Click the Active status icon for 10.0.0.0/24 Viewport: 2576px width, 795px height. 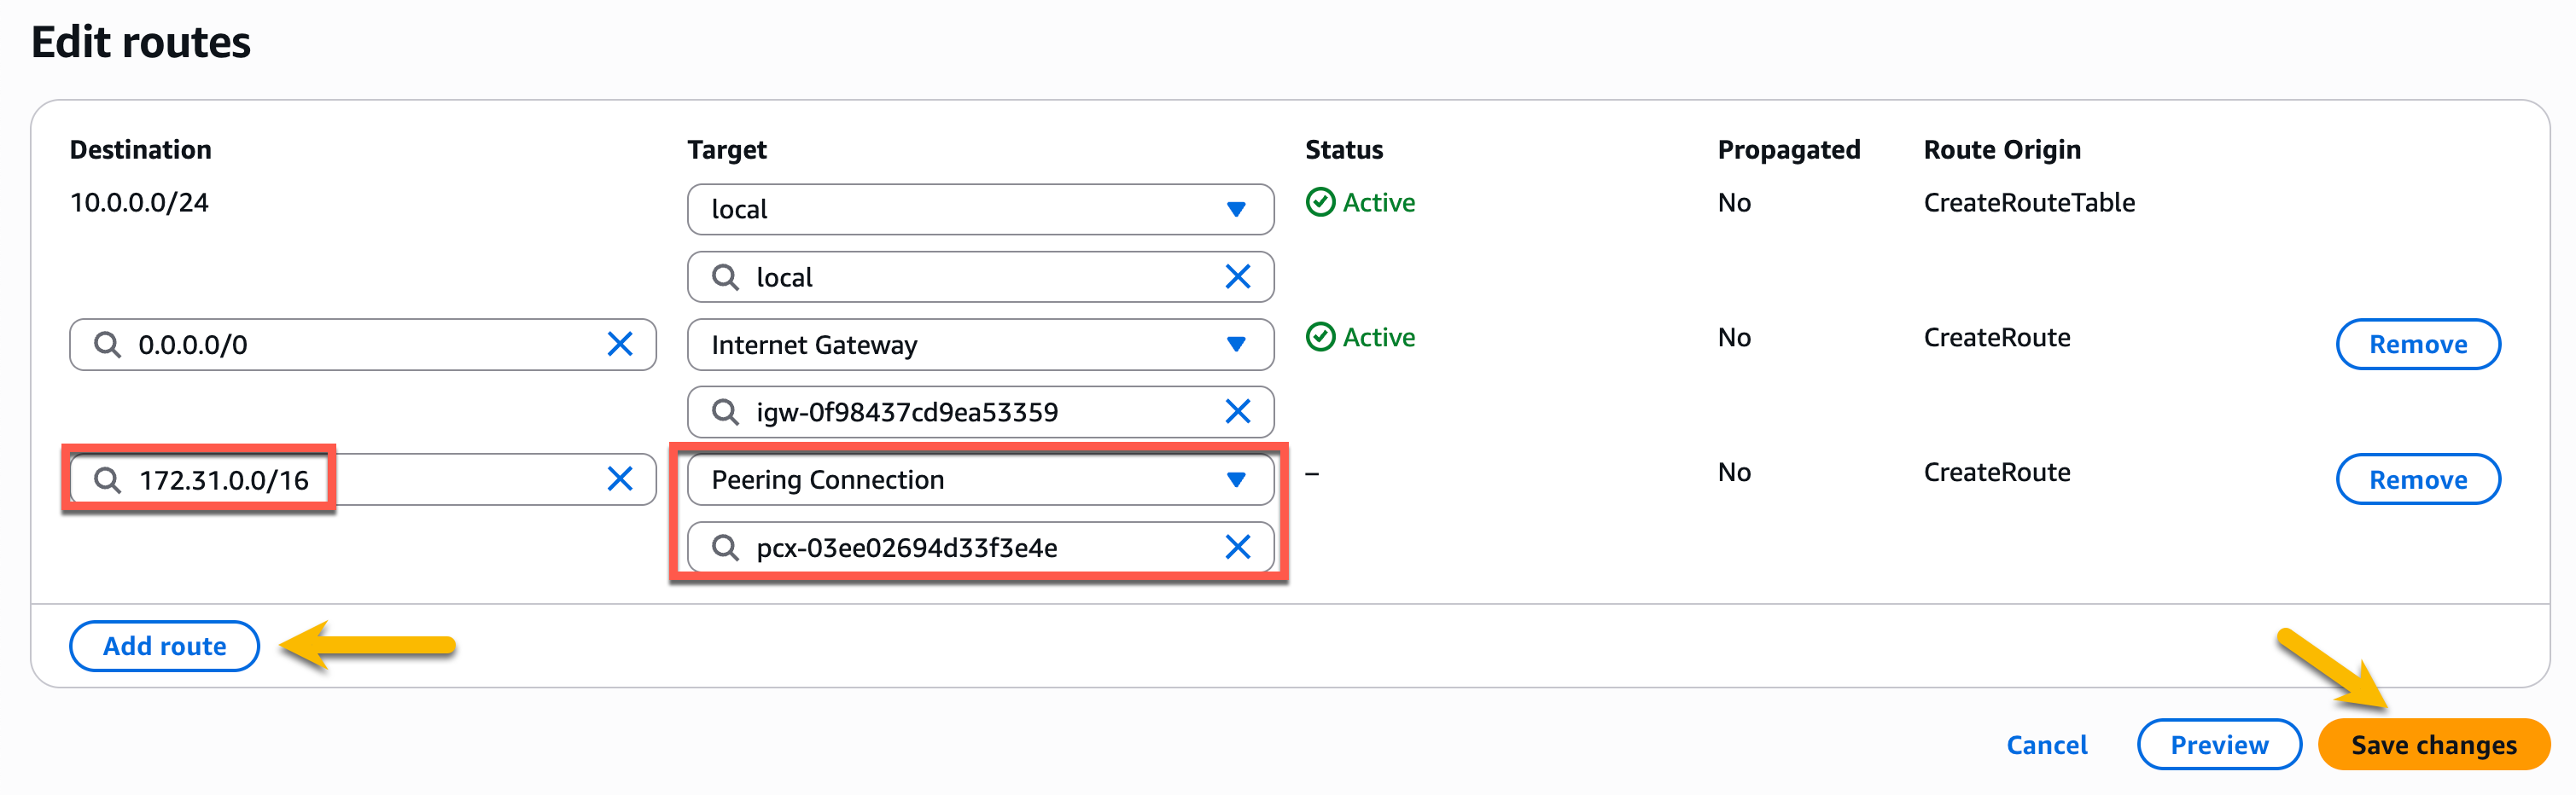[x=1322, y=202]
